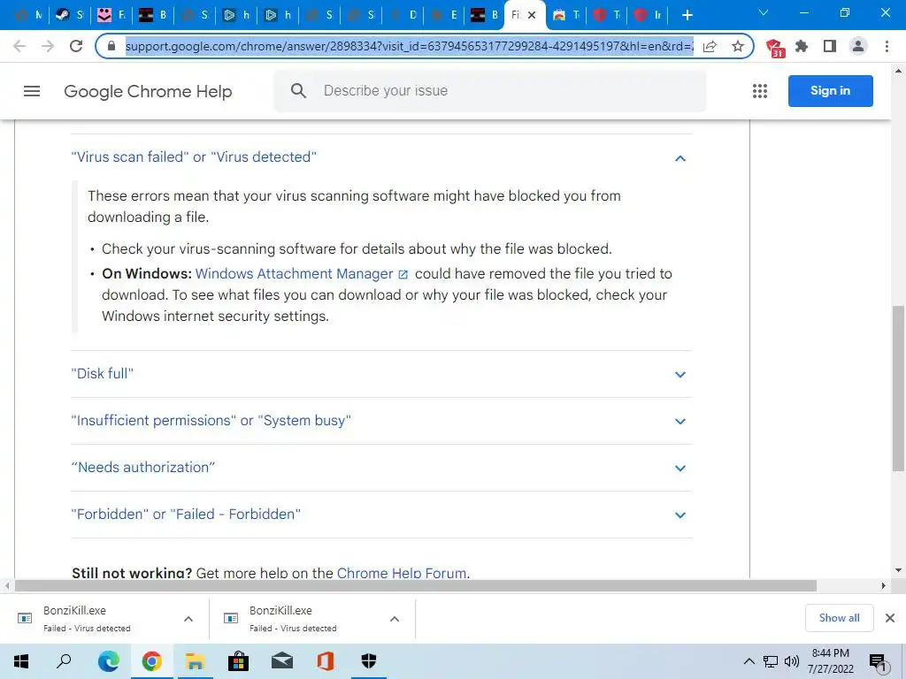Open Windows Start menu
The height and width of the screenshot is (679, 906).
[x=21, y=661]
